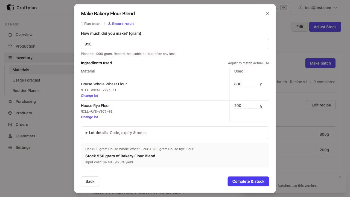This screenshot has height=197, width=350.
Task: Click the Craftplan bread logo icon
Action: (x=10, y=8)
